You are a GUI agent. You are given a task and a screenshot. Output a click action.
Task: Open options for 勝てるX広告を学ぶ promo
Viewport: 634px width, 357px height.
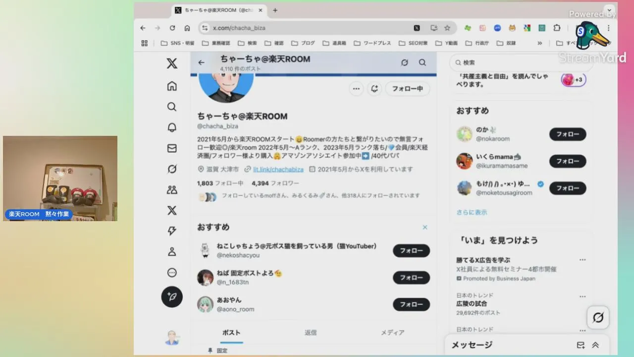click(x=582, y=260)
